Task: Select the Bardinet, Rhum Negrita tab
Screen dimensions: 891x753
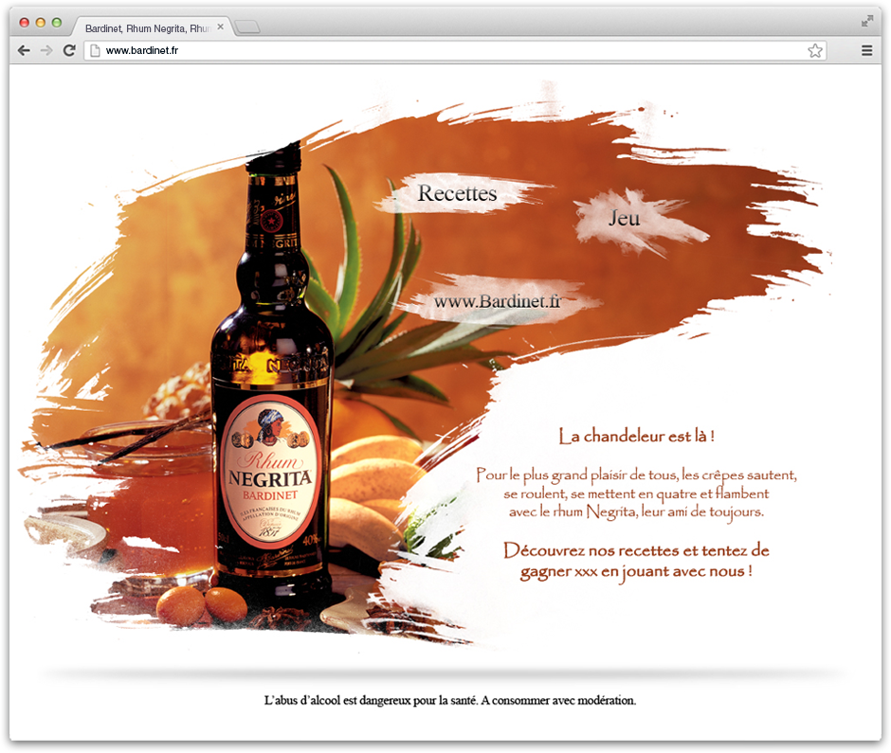Action: tap(147, 27)
